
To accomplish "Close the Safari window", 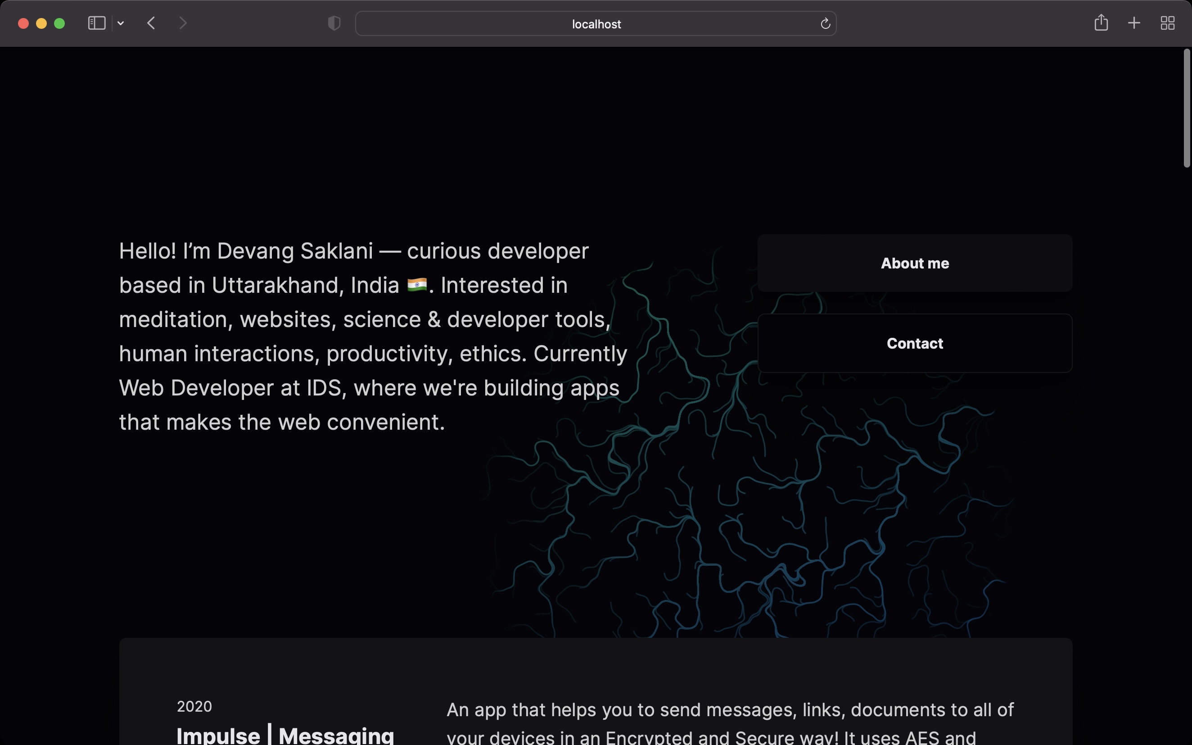I will pyautogui.click(x=23, y=23).
